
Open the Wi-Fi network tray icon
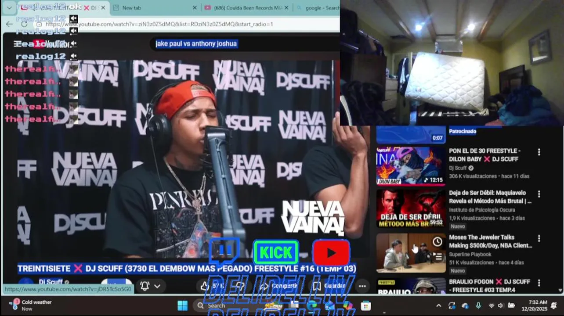pos(492,305)
